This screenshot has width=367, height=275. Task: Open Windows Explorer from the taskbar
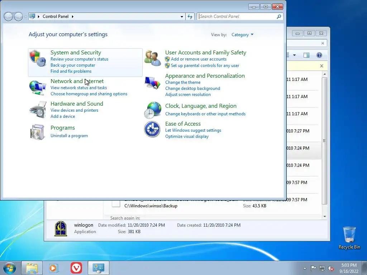pos(32,268)
